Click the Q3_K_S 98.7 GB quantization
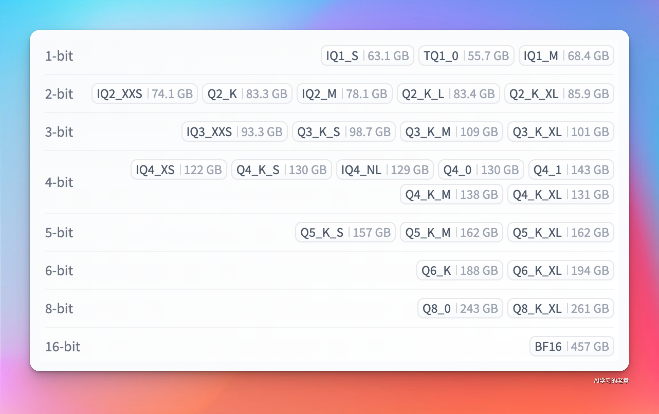This screenshot has width=659, height=414. click(344, 132)
